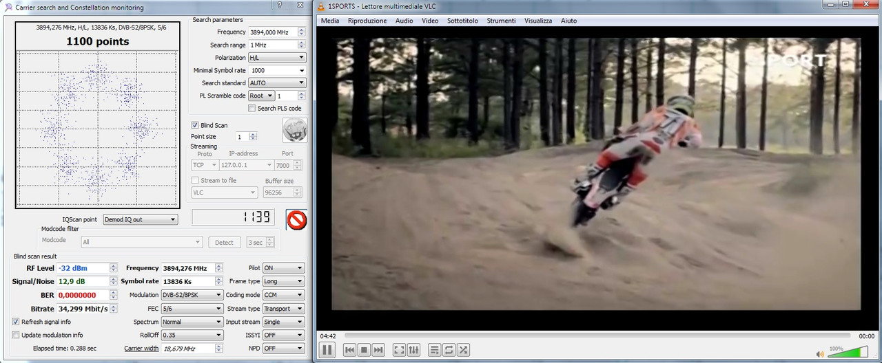This screenshot has height=363, width=882.
Task: Click the VLC cone title bar icon
Action: pyautogui.click(x=322, y=7)
